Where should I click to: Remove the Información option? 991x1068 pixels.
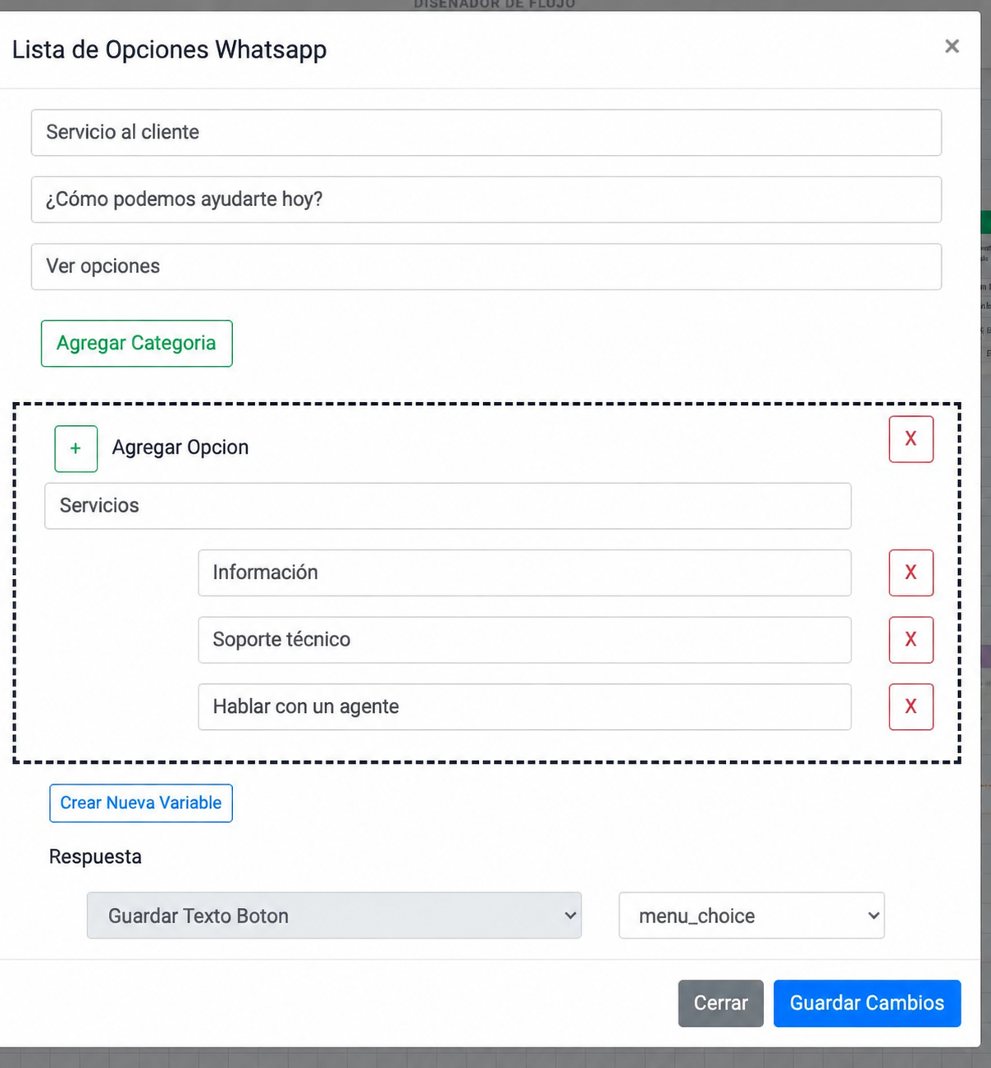point(911,573)
